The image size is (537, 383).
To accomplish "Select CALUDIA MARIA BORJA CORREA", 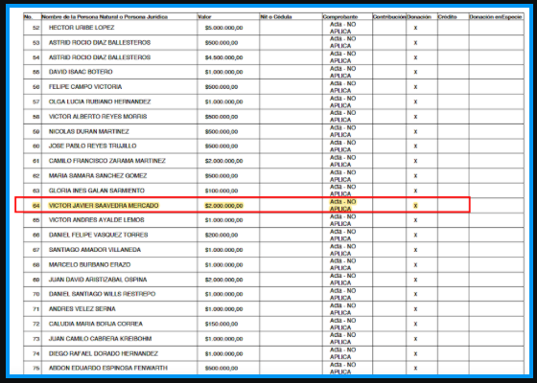I will pos(96,324).
